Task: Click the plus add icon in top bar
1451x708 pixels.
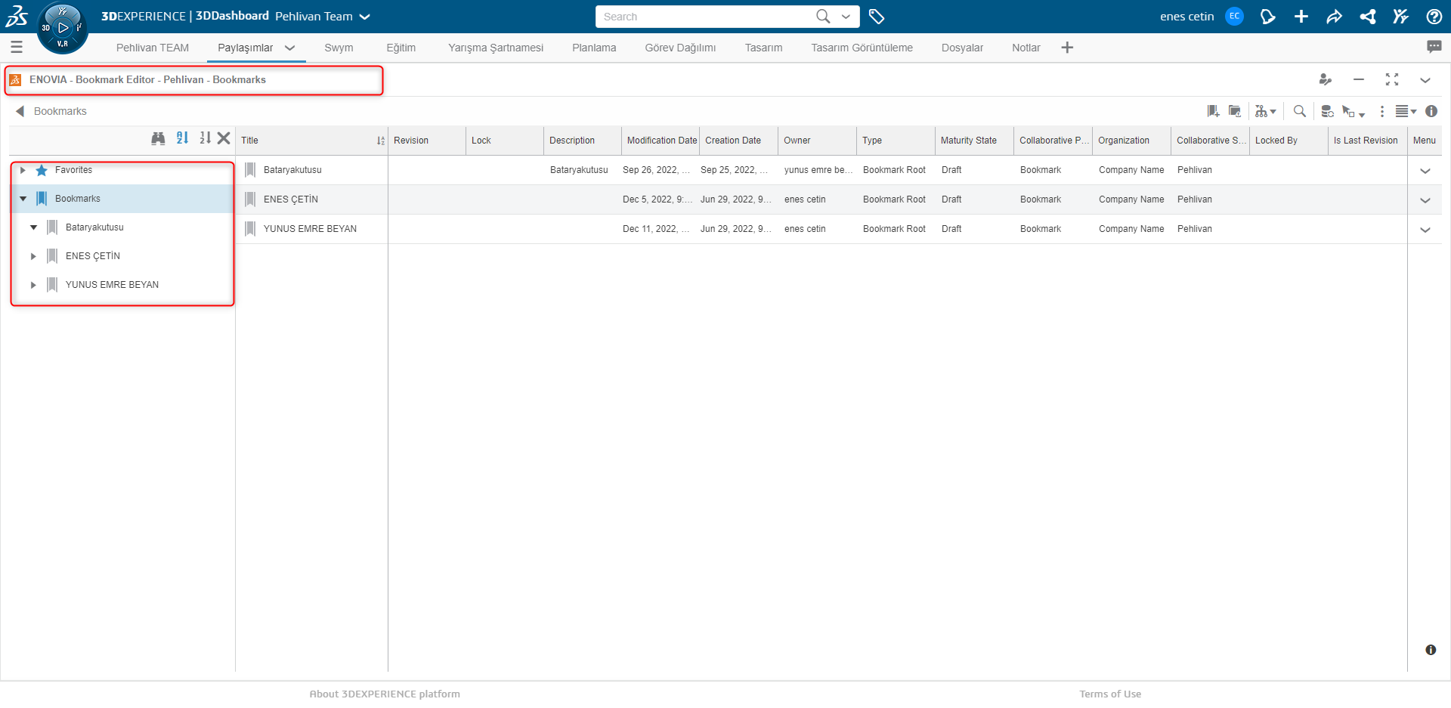Action: [x=1301, y=17]
